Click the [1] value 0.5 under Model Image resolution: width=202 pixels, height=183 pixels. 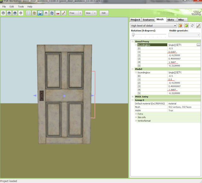click(x=170, y=79)
